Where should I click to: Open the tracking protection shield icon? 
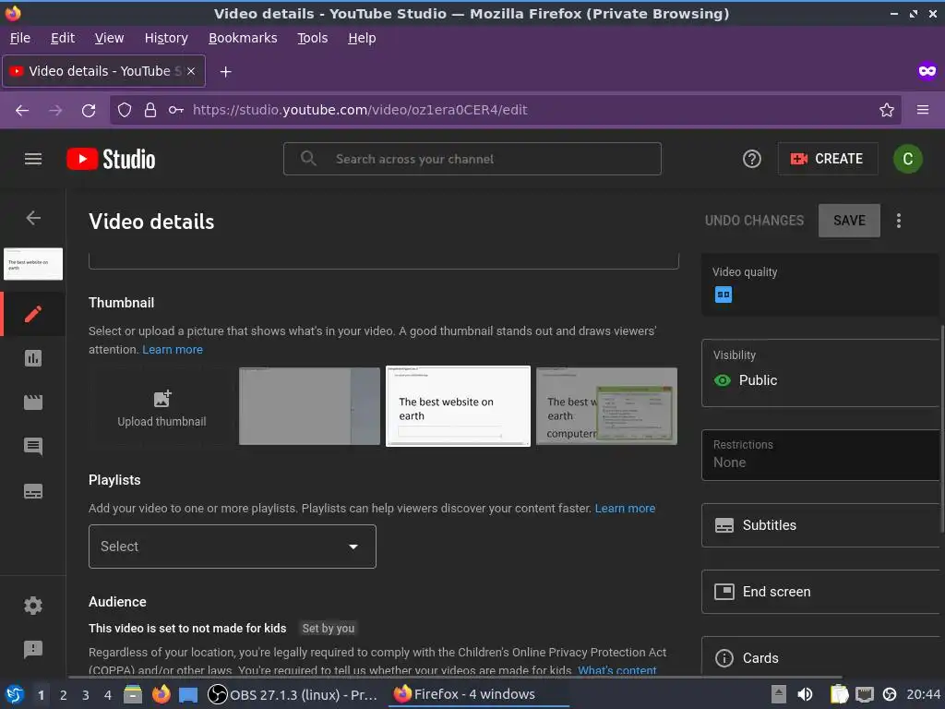(125, 110)
